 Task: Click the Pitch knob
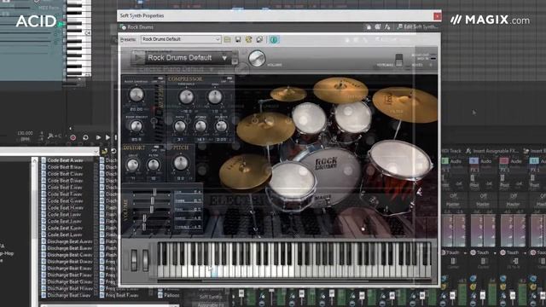coord(180,163)
